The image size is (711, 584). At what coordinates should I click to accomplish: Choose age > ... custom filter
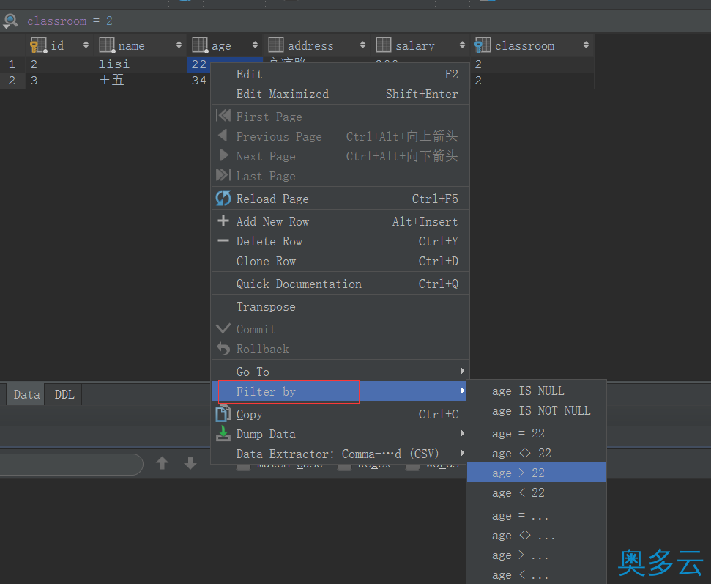click(537, 555)
